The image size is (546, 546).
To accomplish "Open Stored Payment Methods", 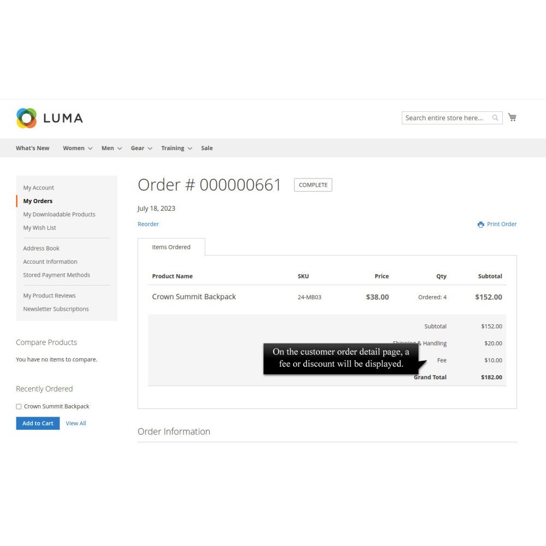I will pos(56,275).
